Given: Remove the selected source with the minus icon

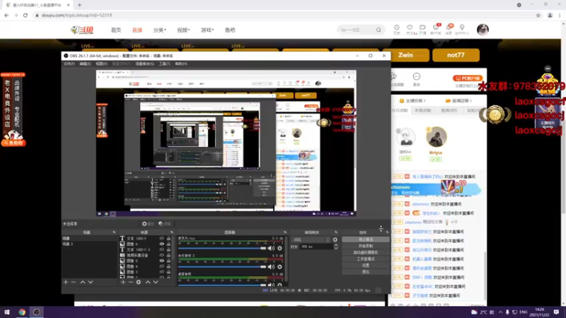Looking at the screenshot, I should pyautogui.click(x=131, y=282).
